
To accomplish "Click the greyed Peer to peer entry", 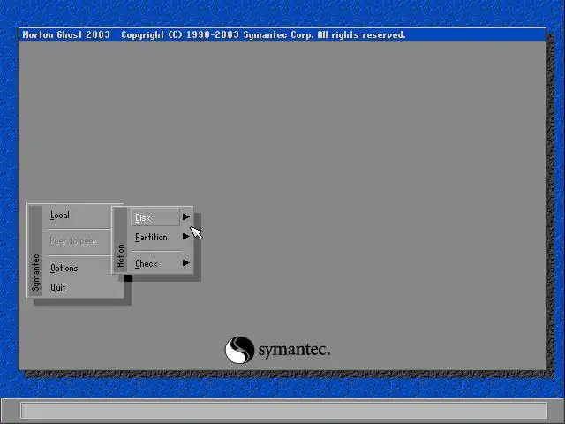I will (x=73, y=241).
